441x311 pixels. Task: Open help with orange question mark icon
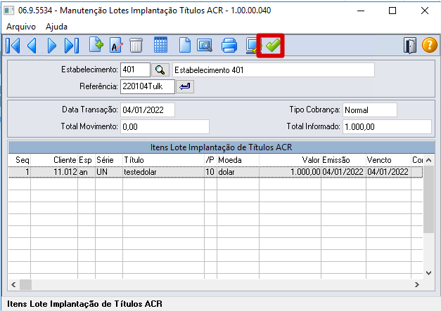click(x=430, y=45)
